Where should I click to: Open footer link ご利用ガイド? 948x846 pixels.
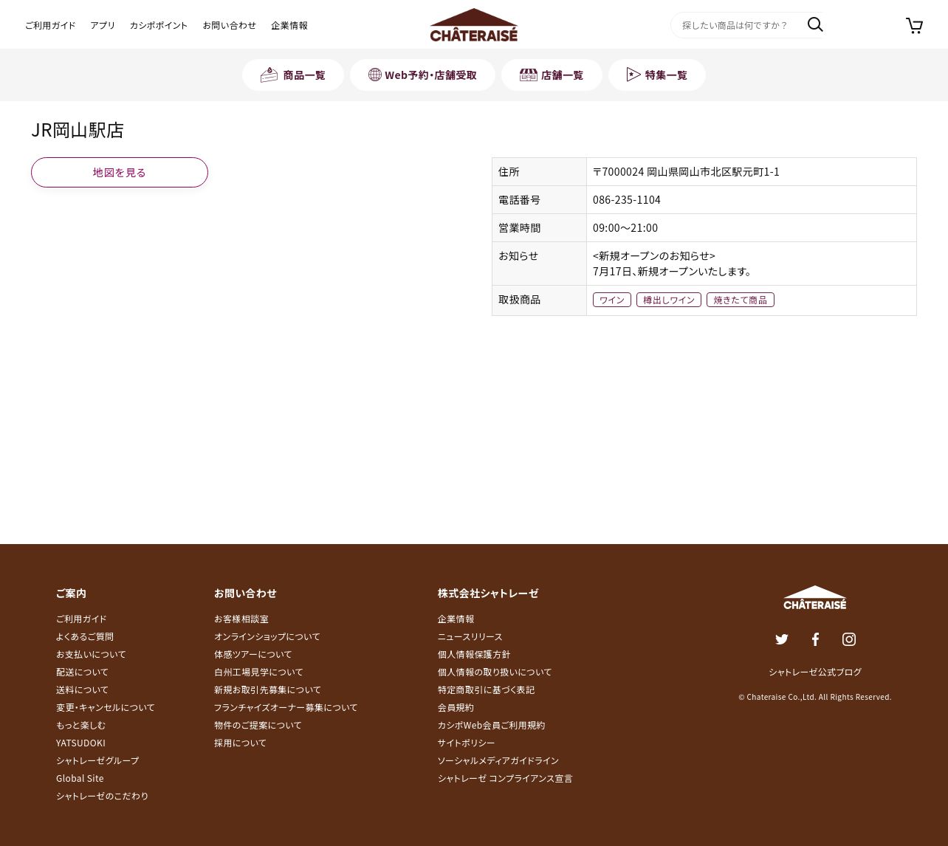(x=81, y=619)
